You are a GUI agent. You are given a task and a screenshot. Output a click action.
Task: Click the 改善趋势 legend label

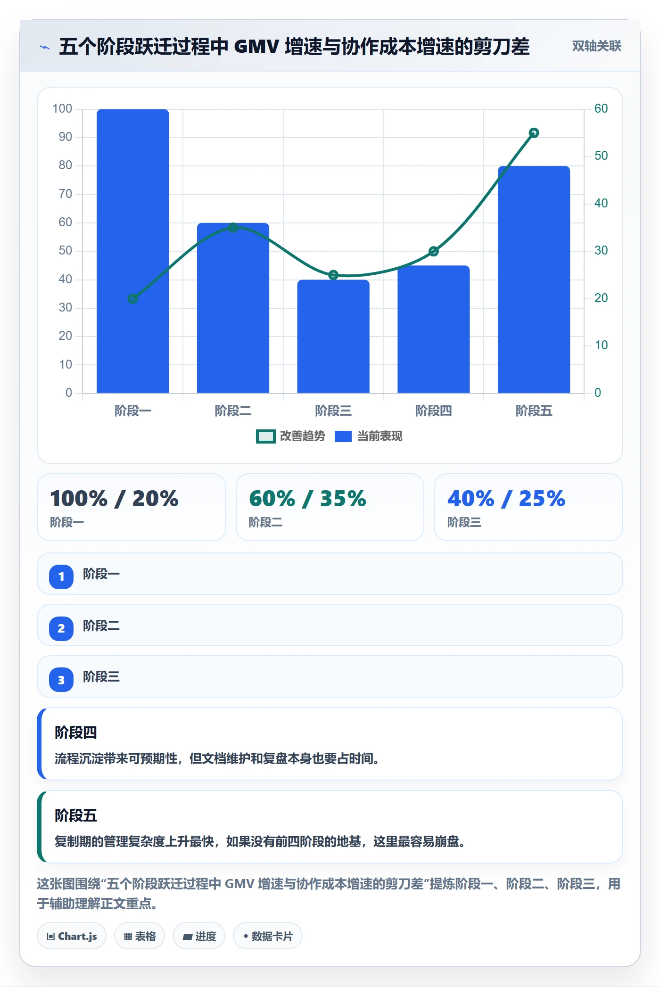[x=302, y=436]
